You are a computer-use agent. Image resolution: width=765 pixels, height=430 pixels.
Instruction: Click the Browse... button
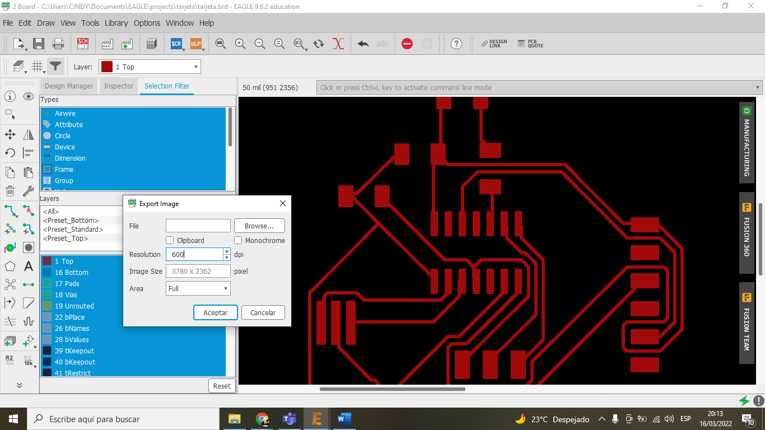(x=259, y=226)
